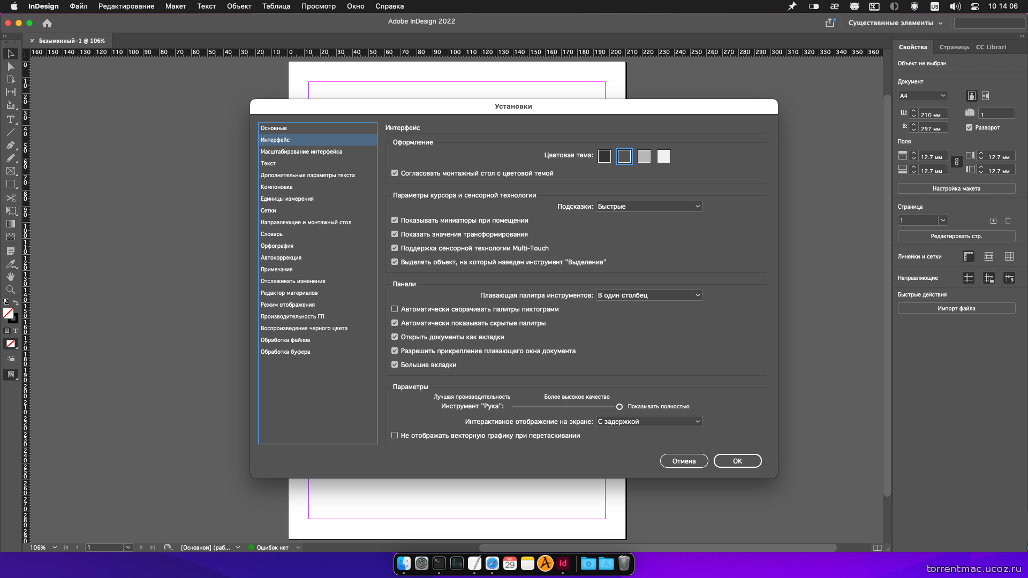Choose the lightest color theme swatch

point(663,156)
